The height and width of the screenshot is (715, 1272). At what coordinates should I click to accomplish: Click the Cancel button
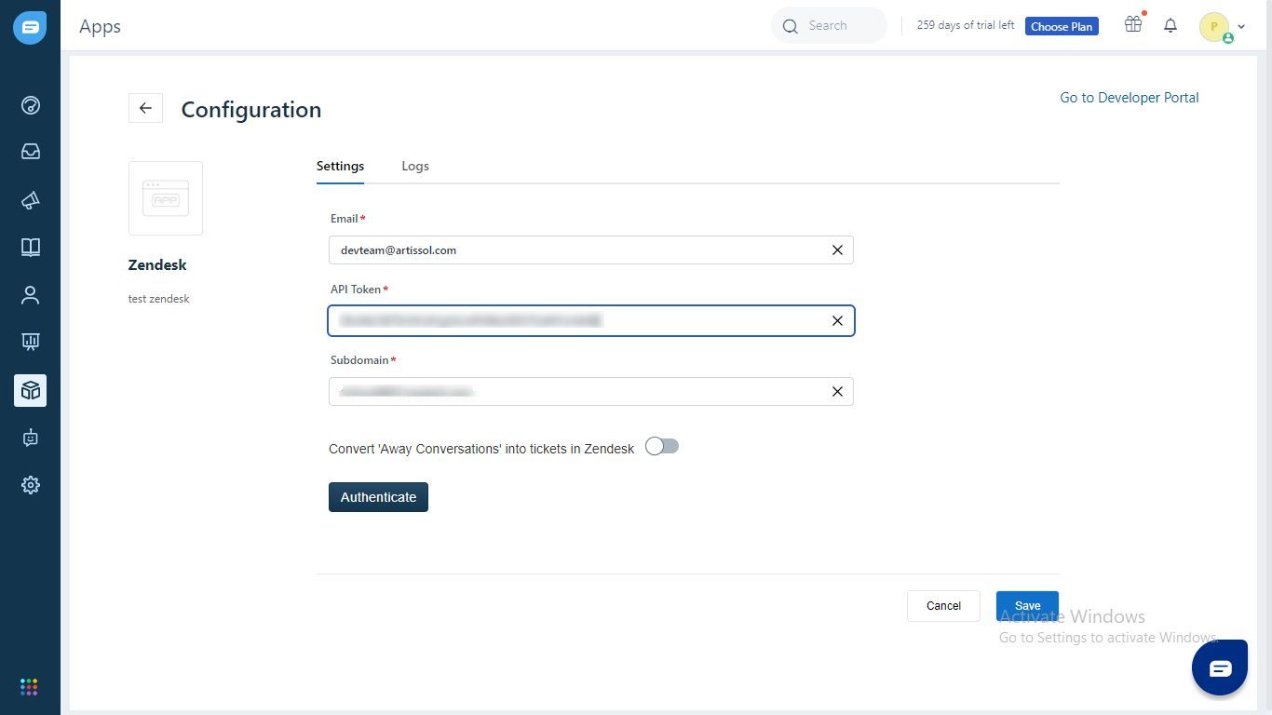click(x=943, y=606)
